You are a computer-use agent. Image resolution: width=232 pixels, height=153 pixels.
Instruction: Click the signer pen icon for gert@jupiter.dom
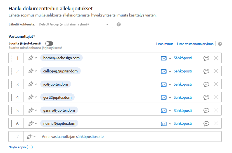click(x=31, y=97)
